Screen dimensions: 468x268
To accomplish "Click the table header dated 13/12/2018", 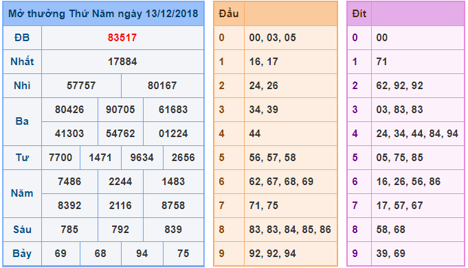I will pos(103,14).
